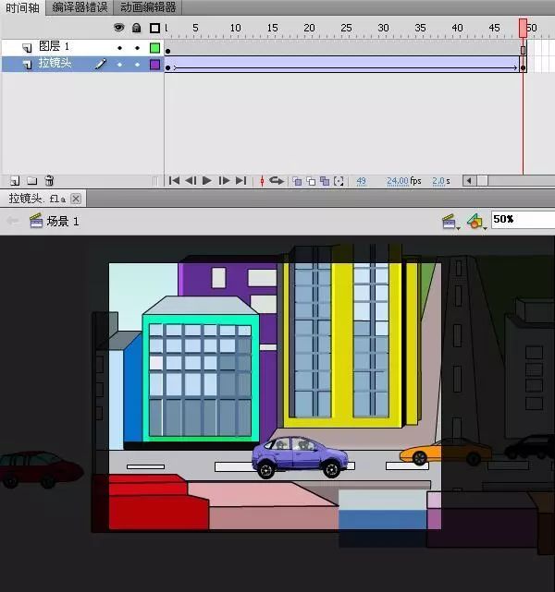
Task: Click the back arrow beside 场景 1
Action: pyautogui.click(x=13, y=221)
